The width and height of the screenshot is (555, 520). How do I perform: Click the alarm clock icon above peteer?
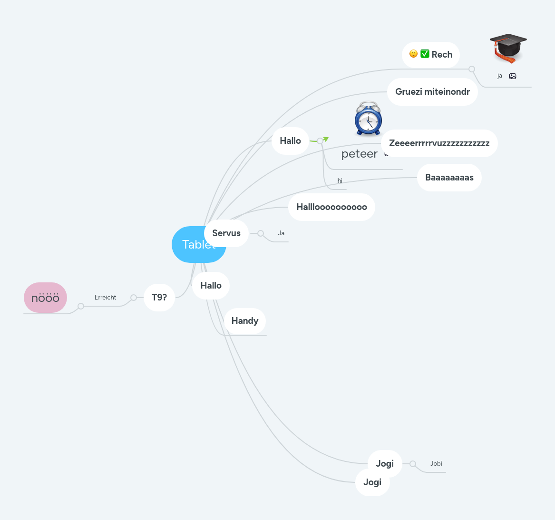pyautogui.click(x=368, y=119)
